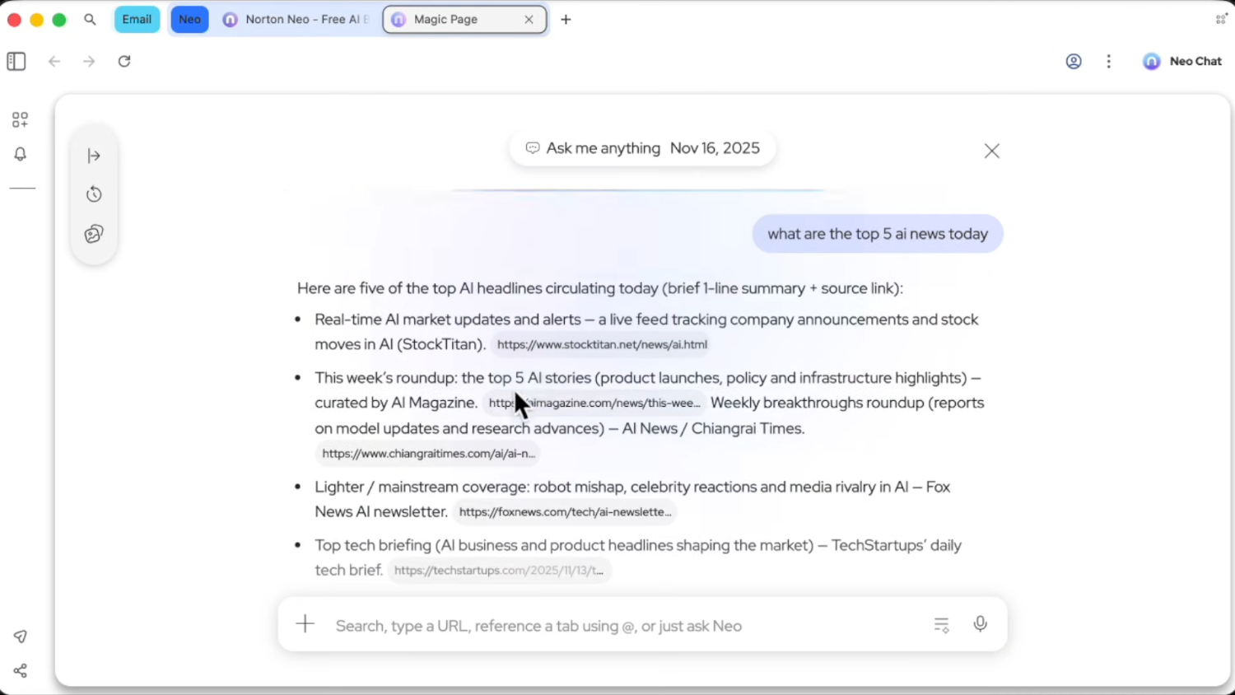Open the Email pinned tab

137,20
